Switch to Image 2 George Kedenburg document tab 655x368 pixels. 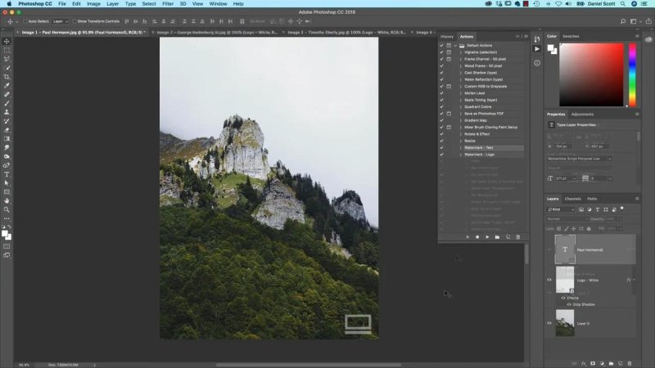217,32
